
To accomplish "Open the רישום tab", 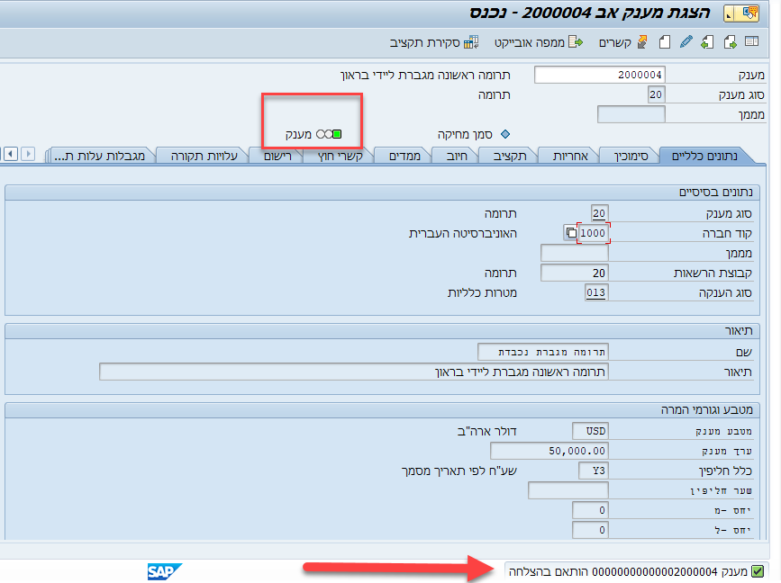I will (x=277, y=157).
